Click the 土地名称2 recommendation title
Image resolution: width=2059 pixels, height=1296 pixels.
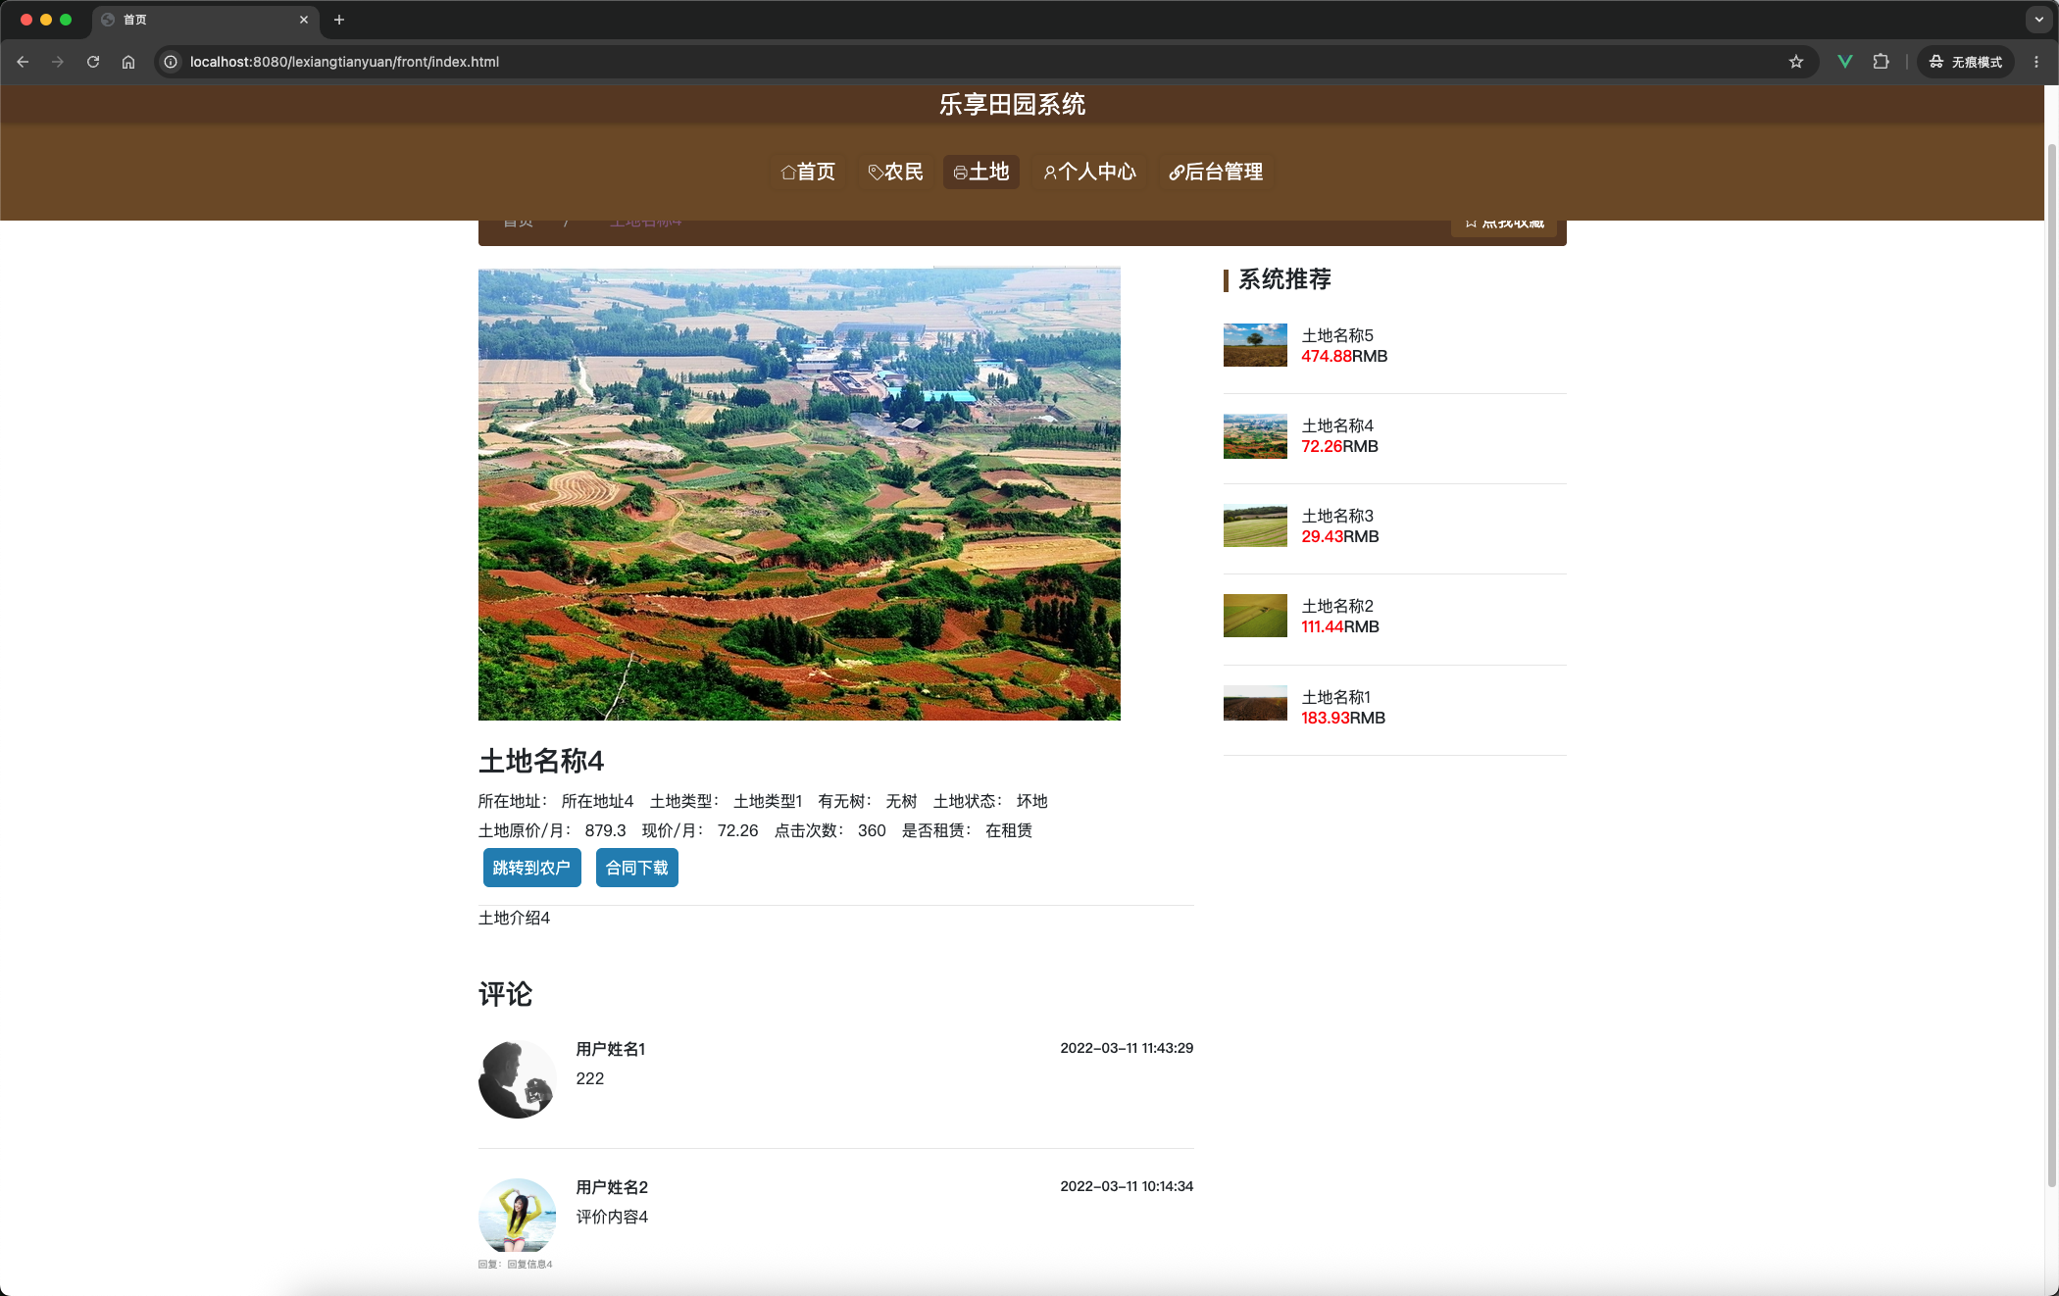[1337, 606]
